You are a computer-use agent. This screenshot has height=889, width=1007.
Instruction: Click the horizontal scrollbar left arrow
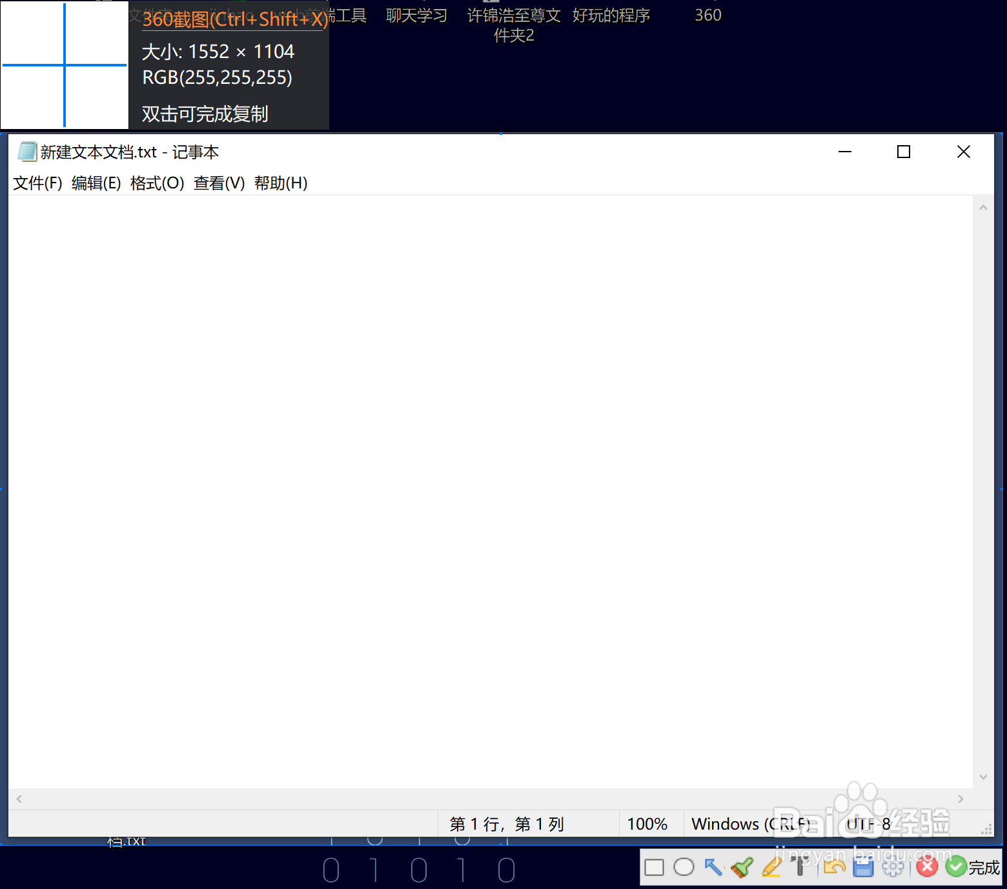tap(19, 799)
